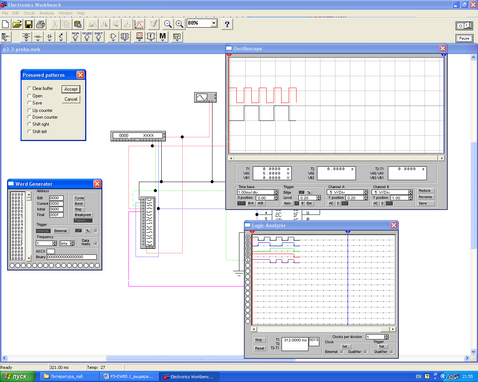The image size is (478, 382).
Task: Select the Clear buffer option
Action: (x=30, y=88)
